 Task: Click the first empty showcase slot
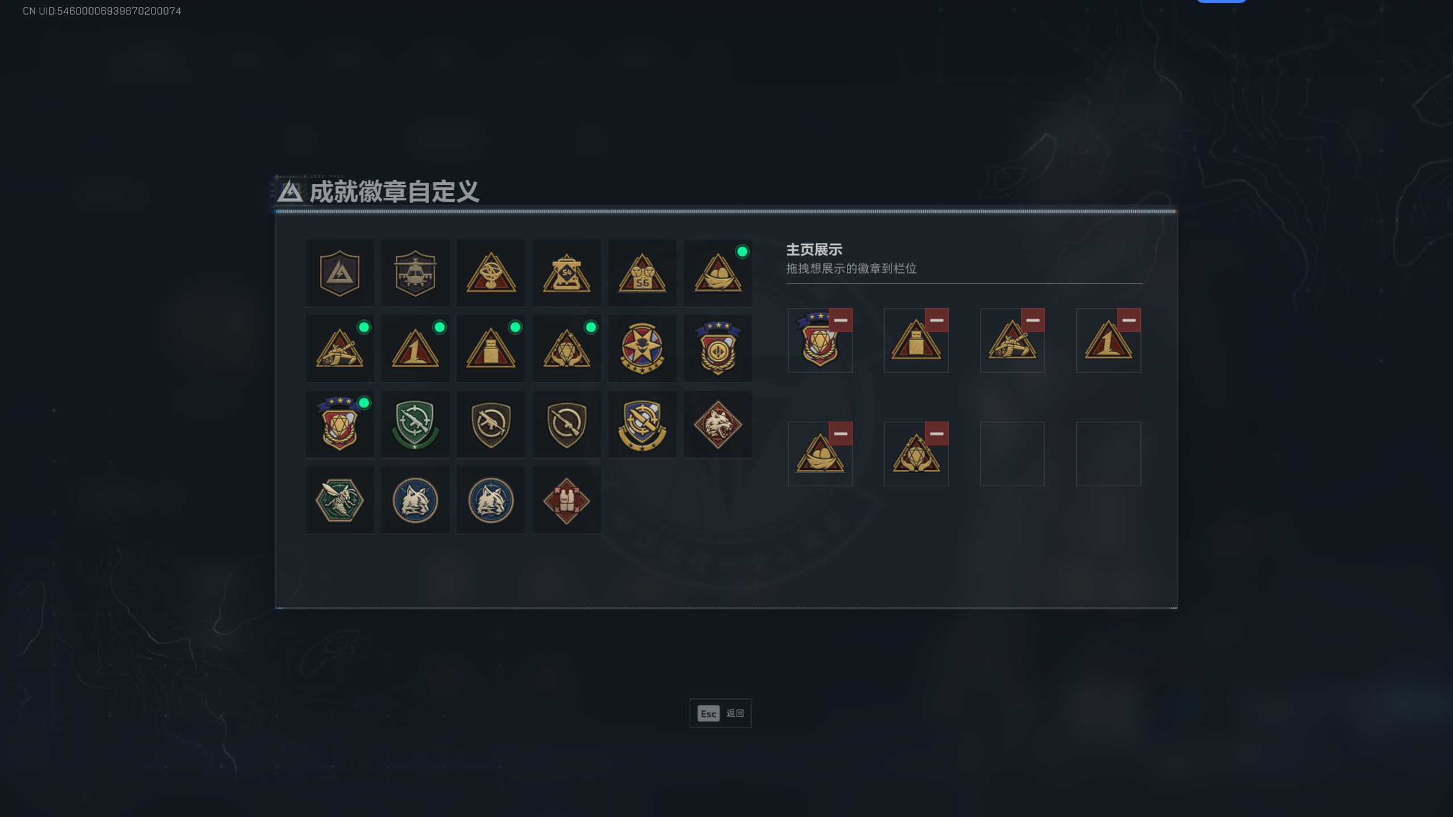click(1012, 453)
